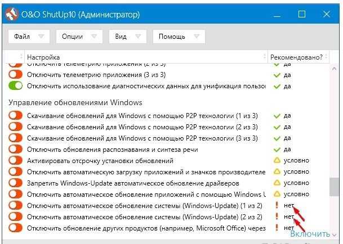Viewport: 343px width, 244px height.
Task: Close the O&O ShutUp10 window
Action: click(327, 14)
